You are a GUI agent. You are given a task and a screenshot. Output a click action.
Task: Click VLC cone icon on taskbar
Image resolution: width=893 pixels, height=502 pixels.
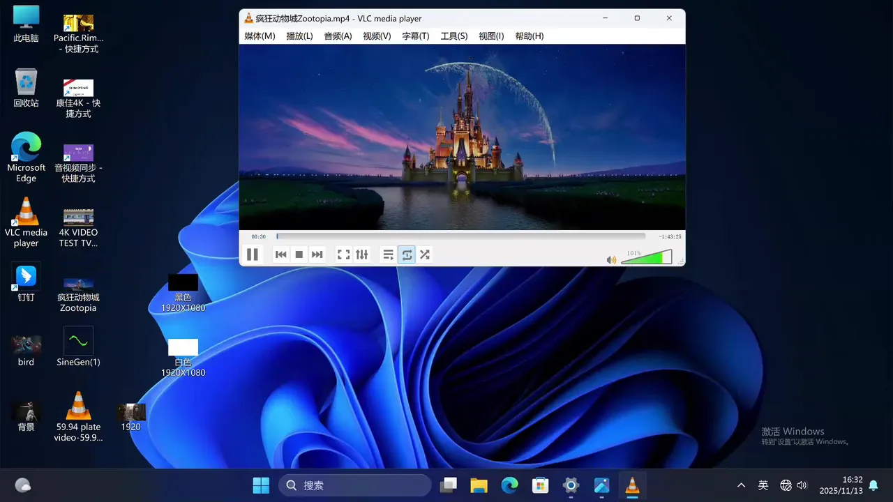coord(632,485)
